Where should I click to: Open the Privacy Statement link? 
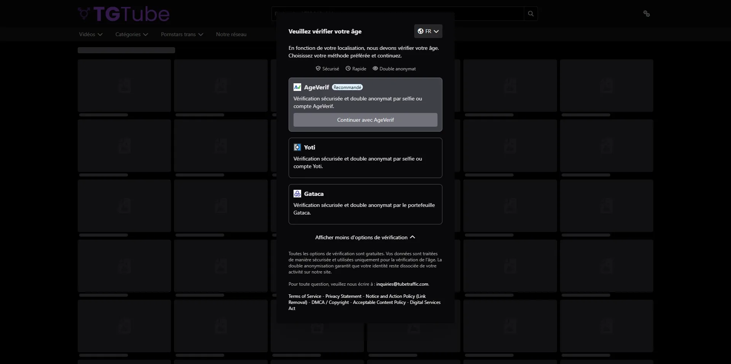343,296
